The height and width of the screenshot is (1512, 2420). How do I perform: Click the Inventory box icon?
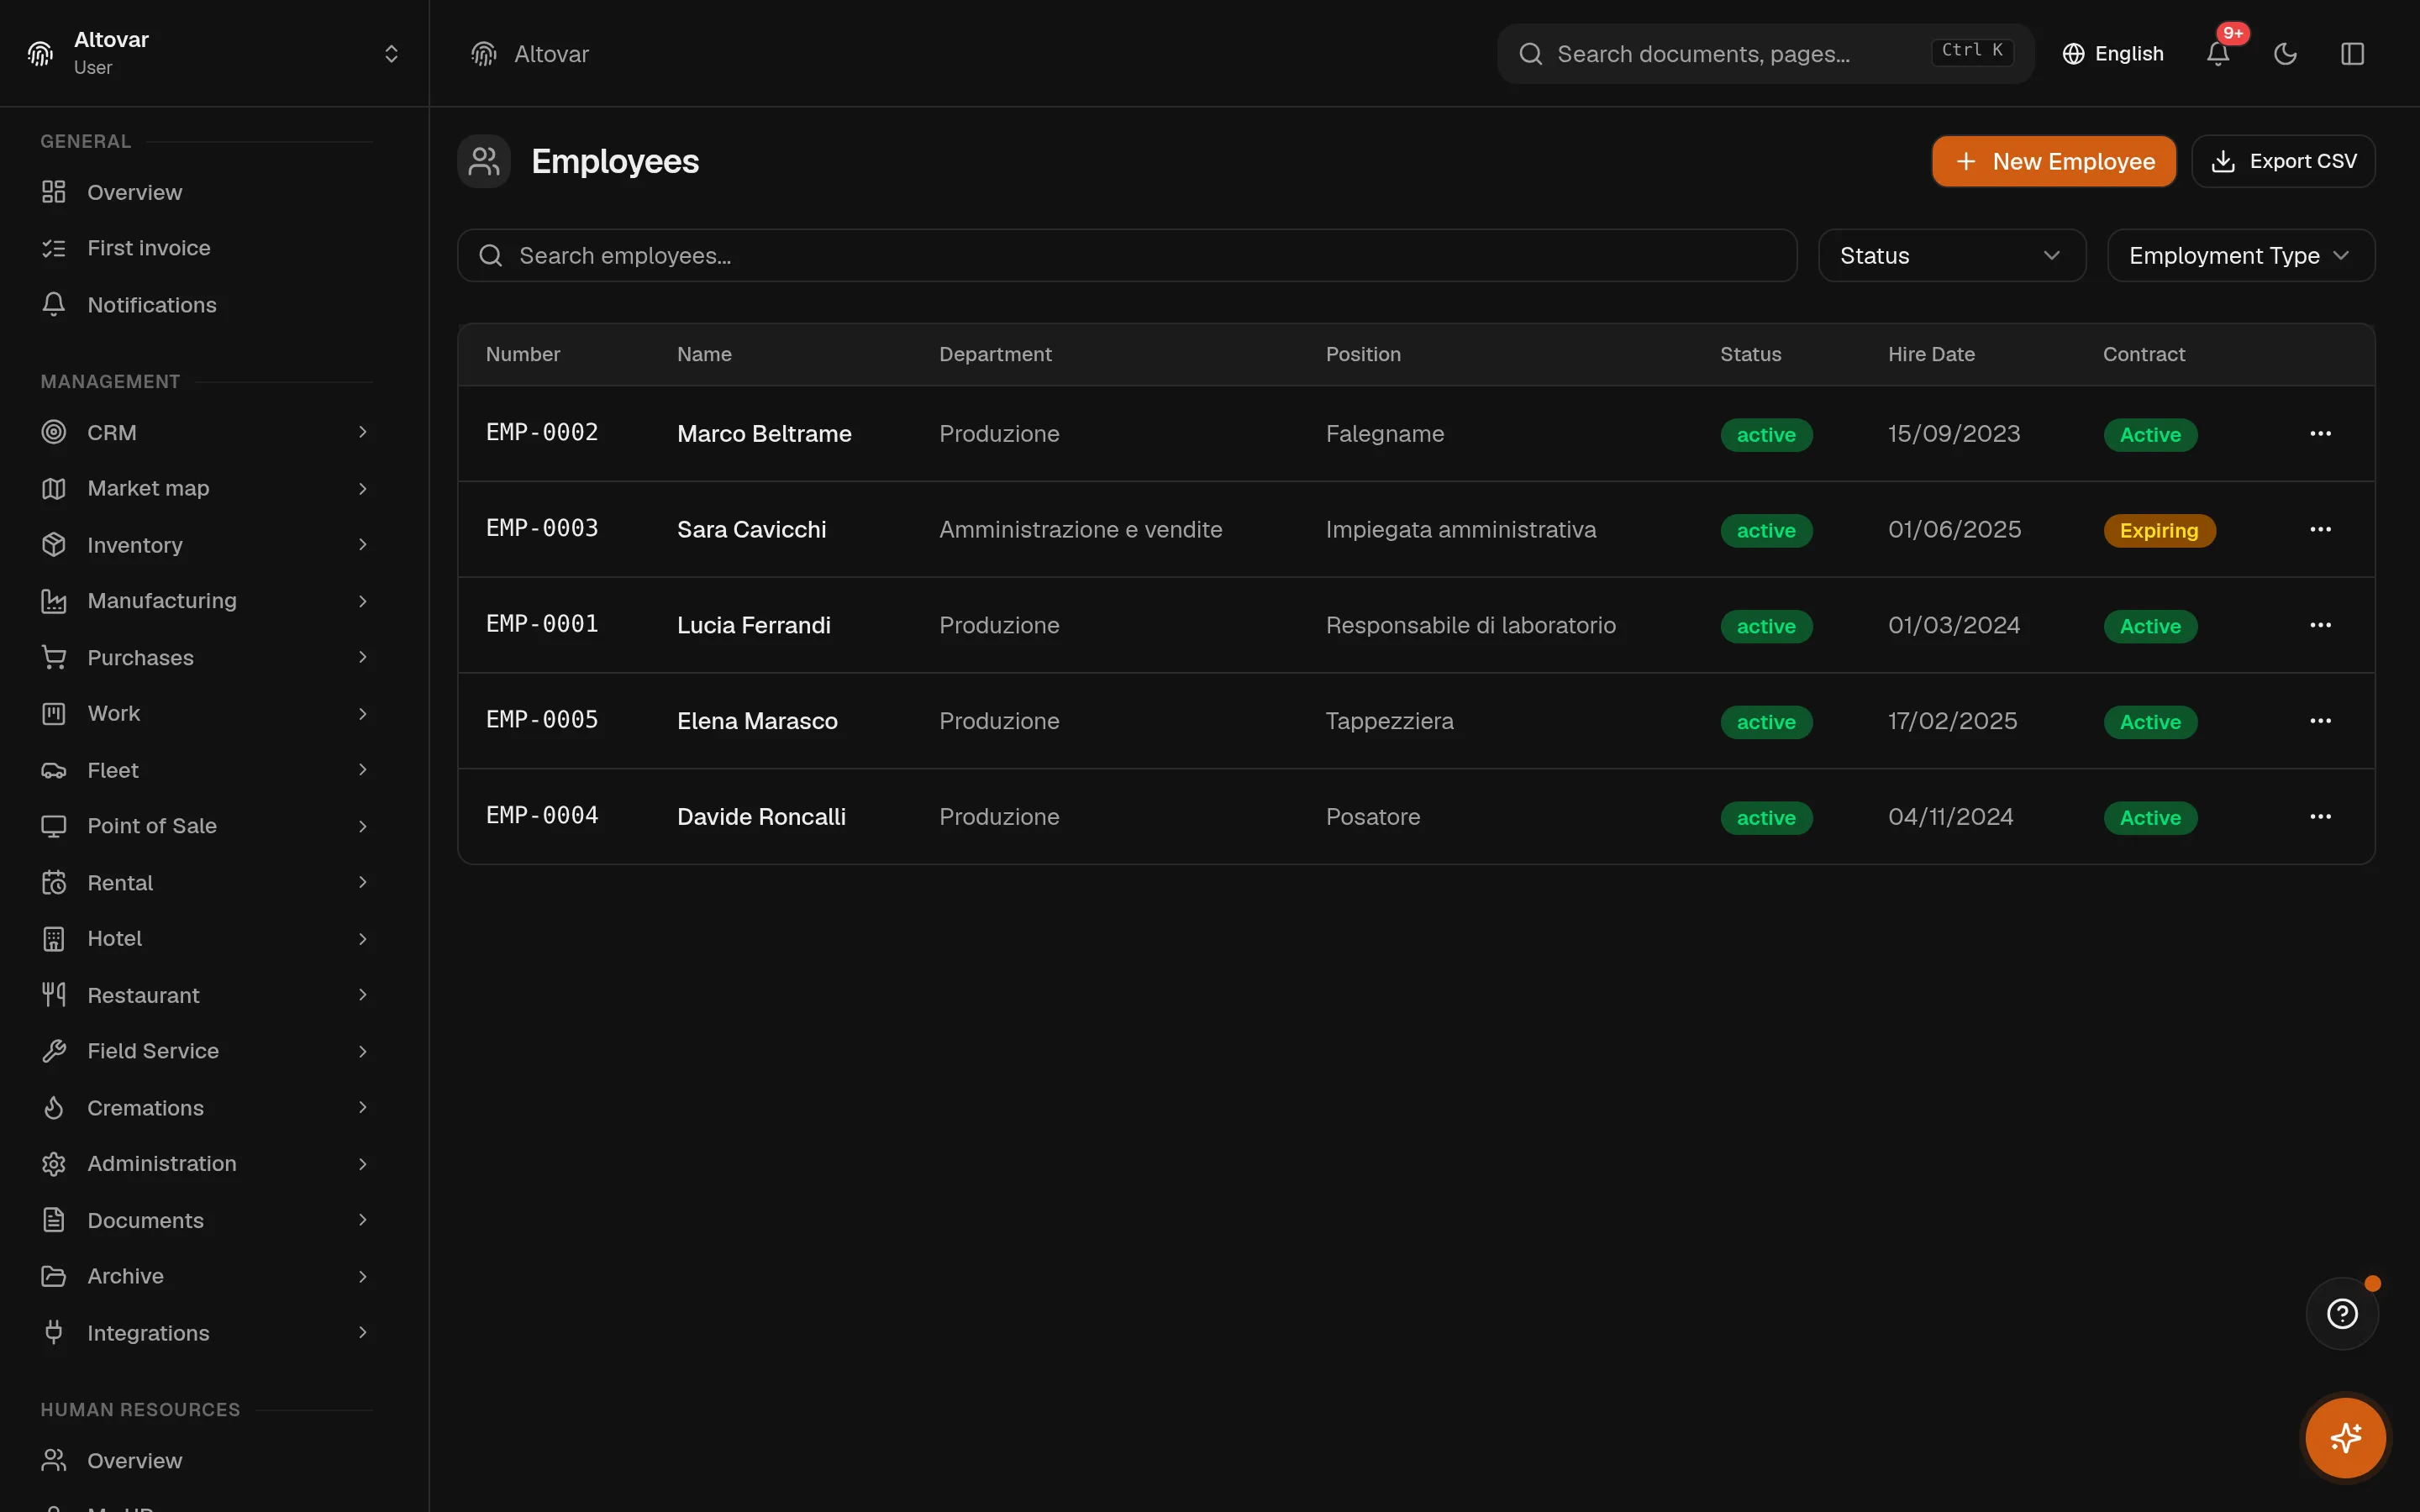point(54,544)
